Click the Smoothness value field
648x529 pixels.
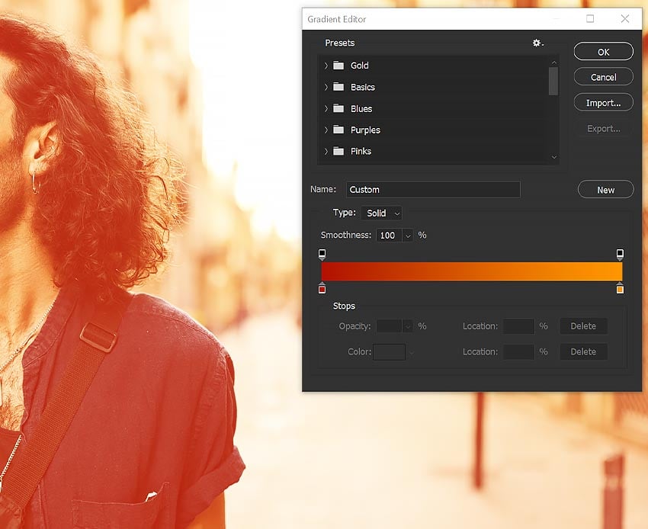[x=389, y=236]
